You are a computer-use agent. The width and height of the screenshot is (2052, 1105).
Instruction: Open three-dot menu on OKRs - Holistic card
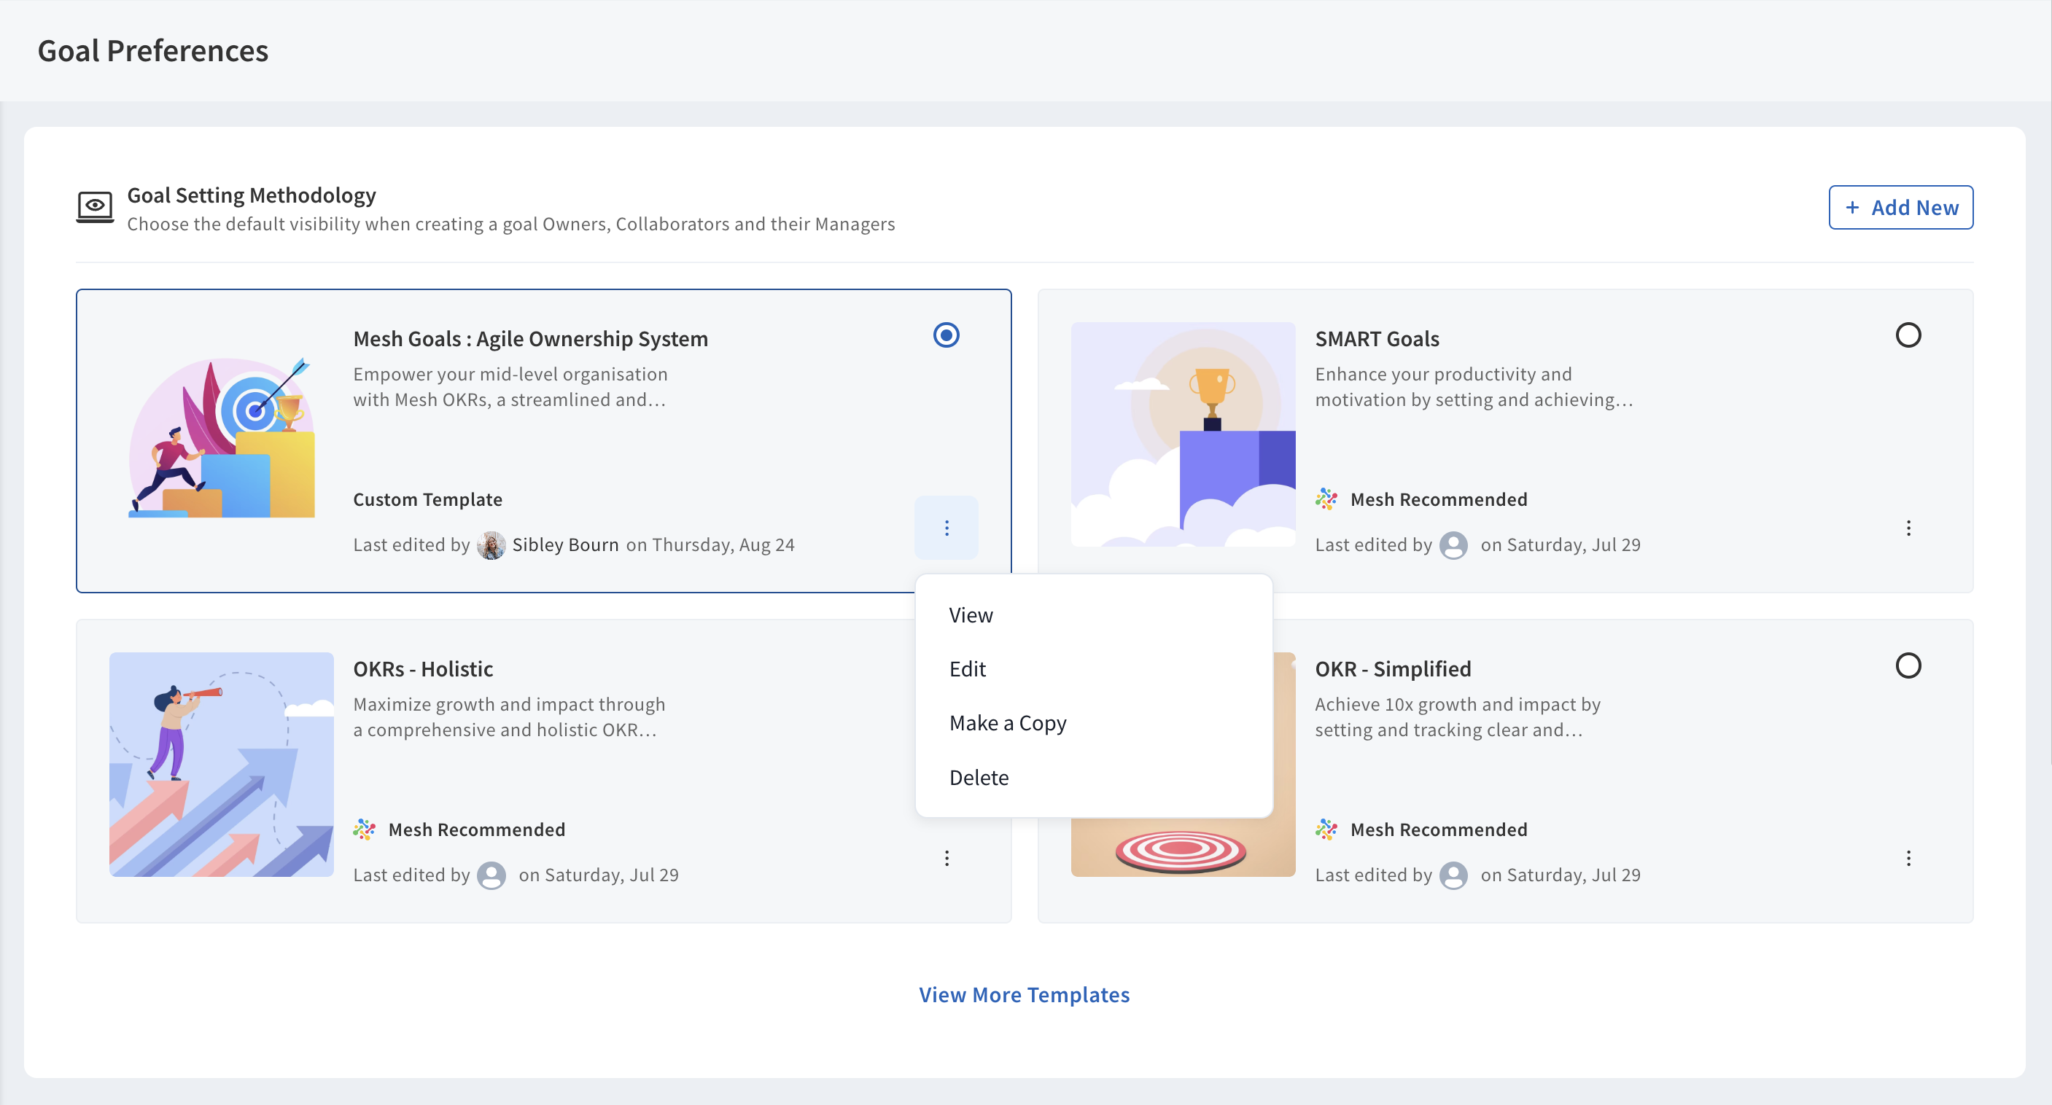pyautogui.click(x=946, y=858)
